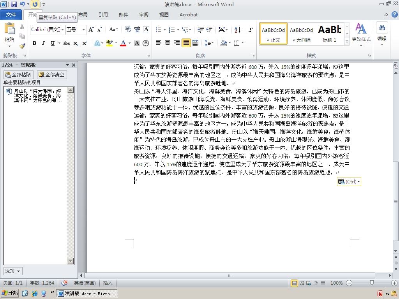The width and height of the screenshot is (399, 299).
Task: Open the Paste Options (Ctrl) dropdown
Action: click(x=349, y=181)
